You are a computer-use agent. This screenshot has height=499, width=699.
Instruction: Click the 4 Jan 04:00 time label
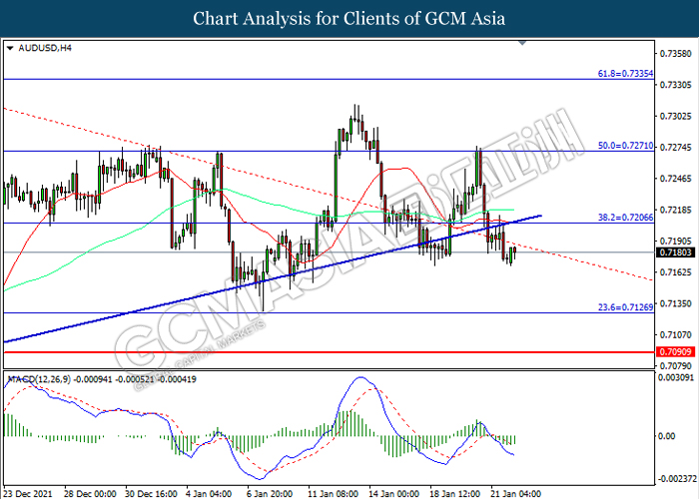click(209, 494)
